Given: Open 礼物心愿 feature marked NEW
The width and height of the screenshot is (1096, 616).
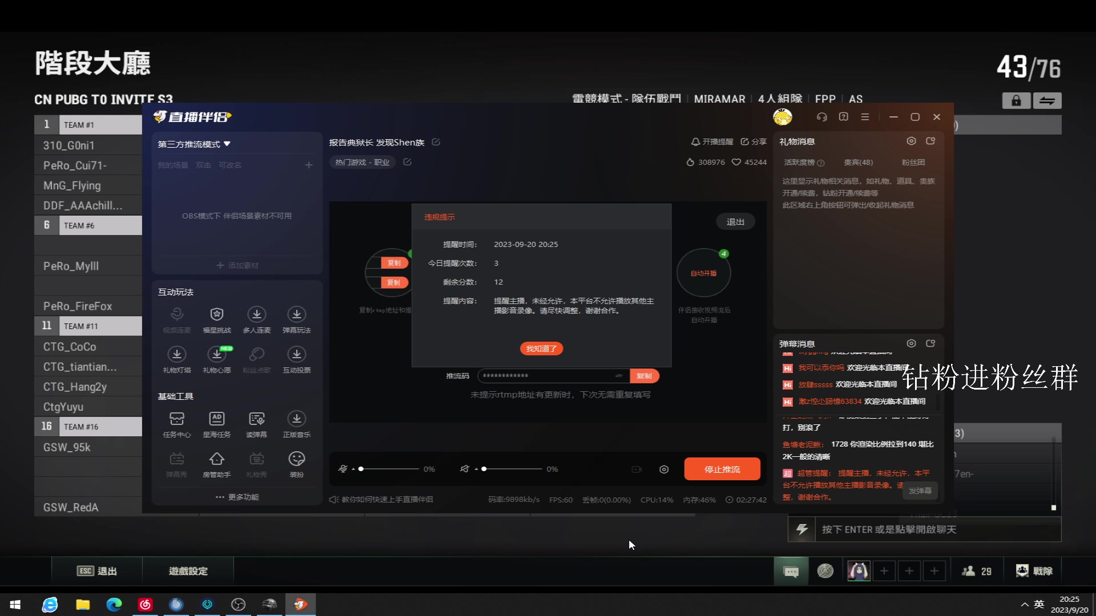Looking at the screenshot, I should pyautogui.click(x=217, y=359).
